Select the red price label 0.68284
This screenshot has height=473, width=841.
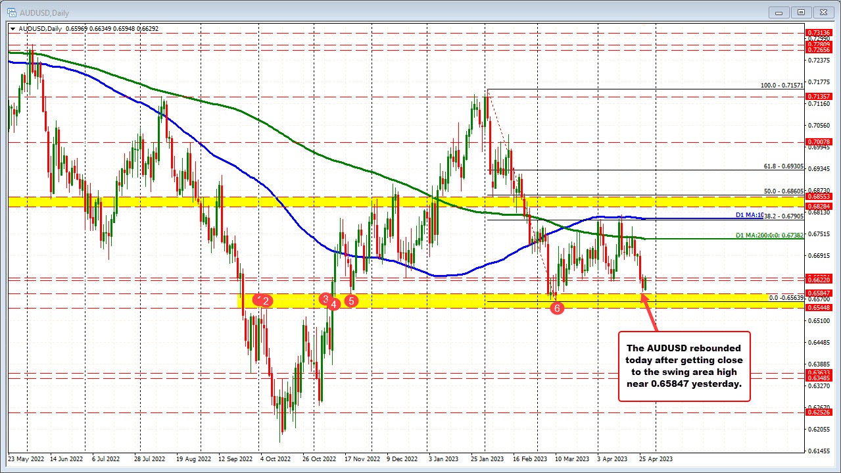(819, 206)
